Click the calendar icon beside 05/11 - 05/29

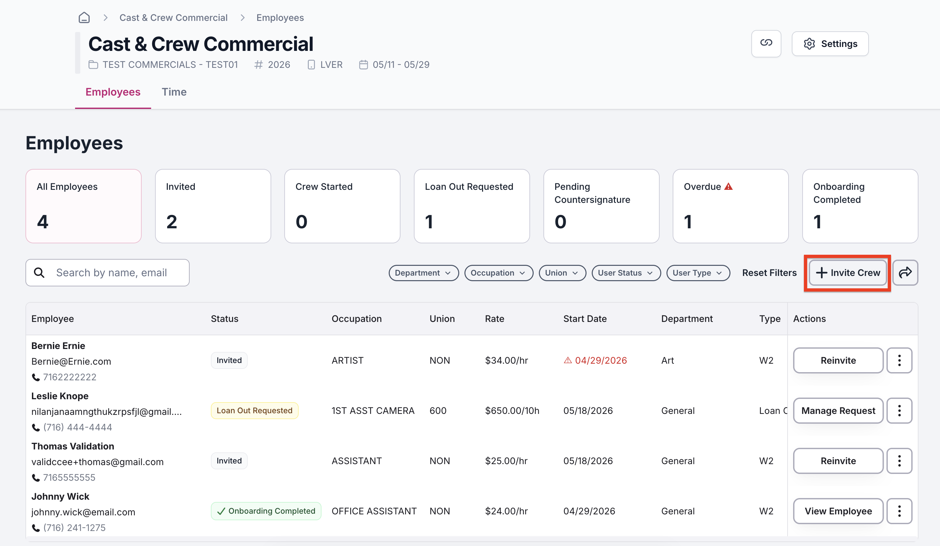click(363, 65)
